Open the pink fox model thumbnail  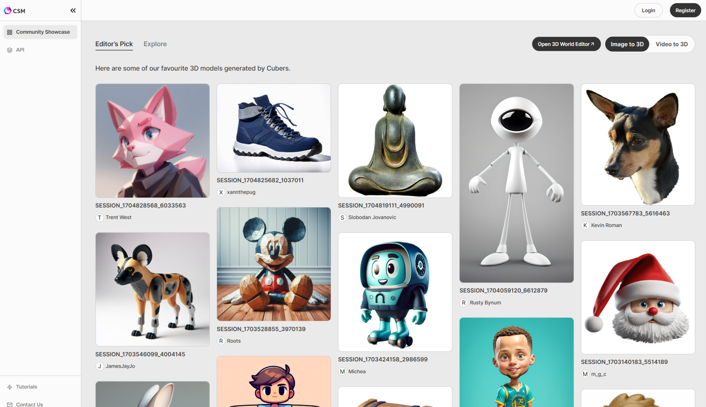tap(152, 141)
